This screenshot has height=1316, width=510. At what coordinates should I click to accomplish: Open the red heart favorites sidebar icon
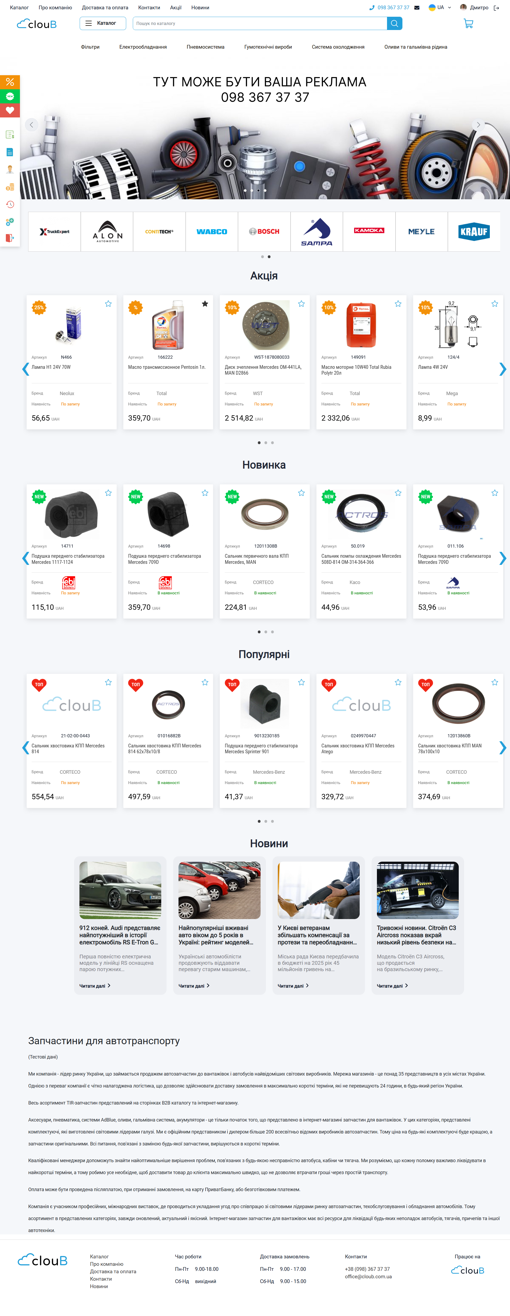[x=10, y=110]
